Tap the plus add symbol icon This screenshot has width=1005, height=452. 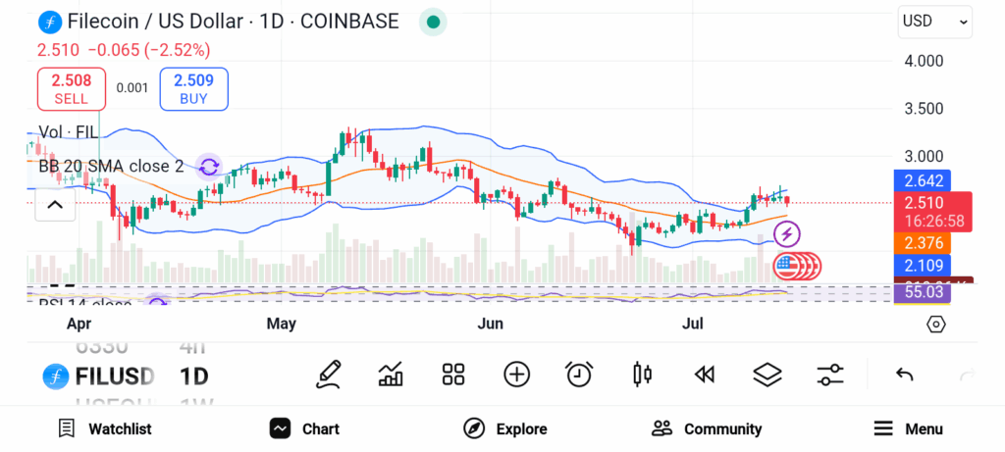[516, 374]
